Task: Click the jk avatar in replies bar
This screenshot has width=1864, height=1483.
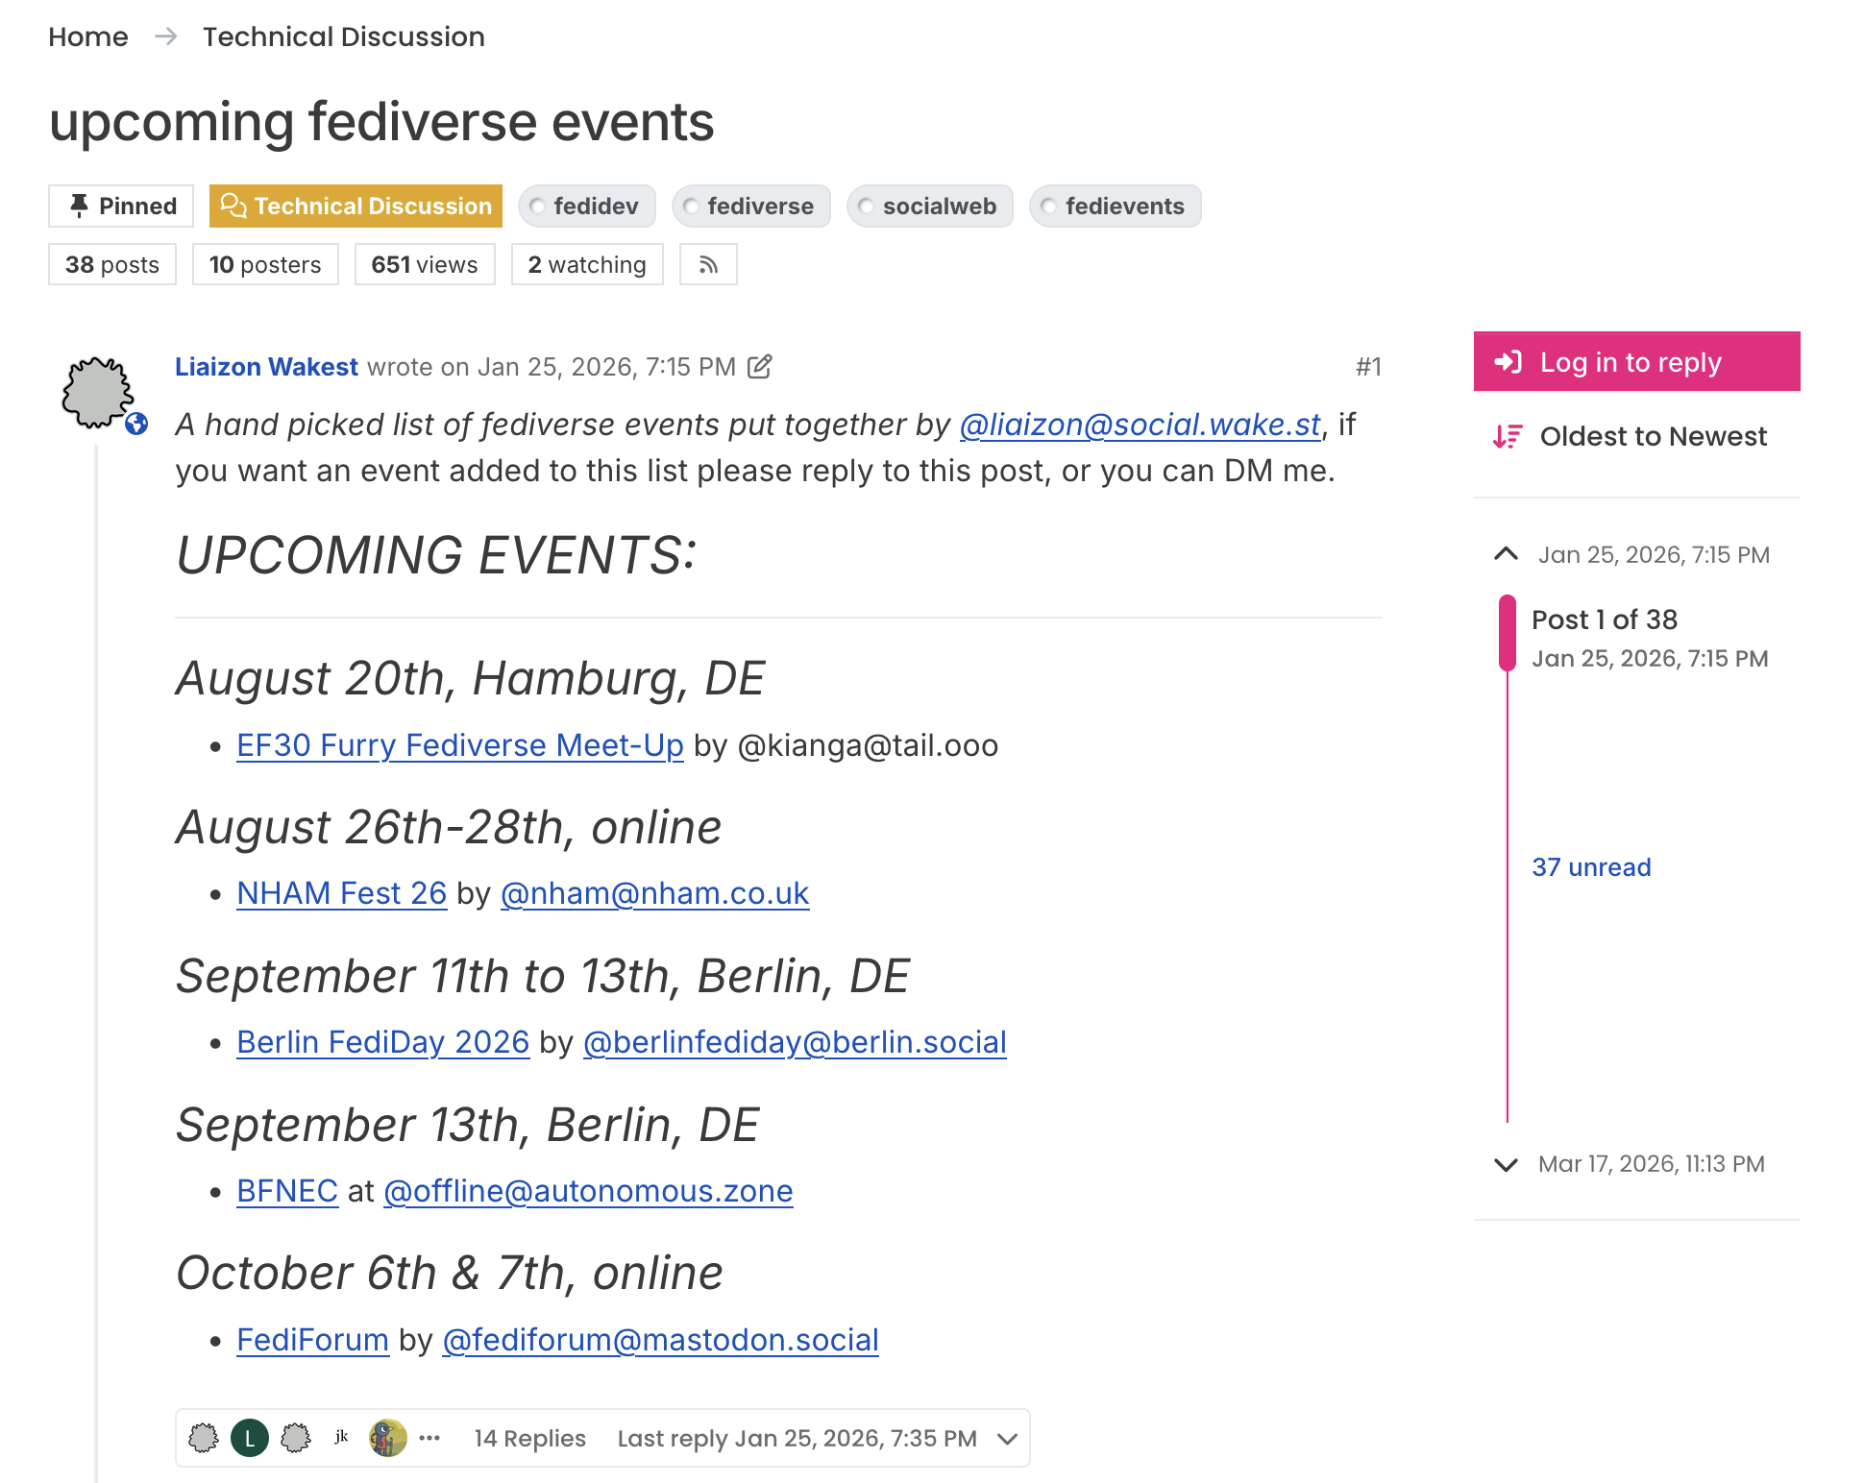Action: click(x=341, y=1438)
